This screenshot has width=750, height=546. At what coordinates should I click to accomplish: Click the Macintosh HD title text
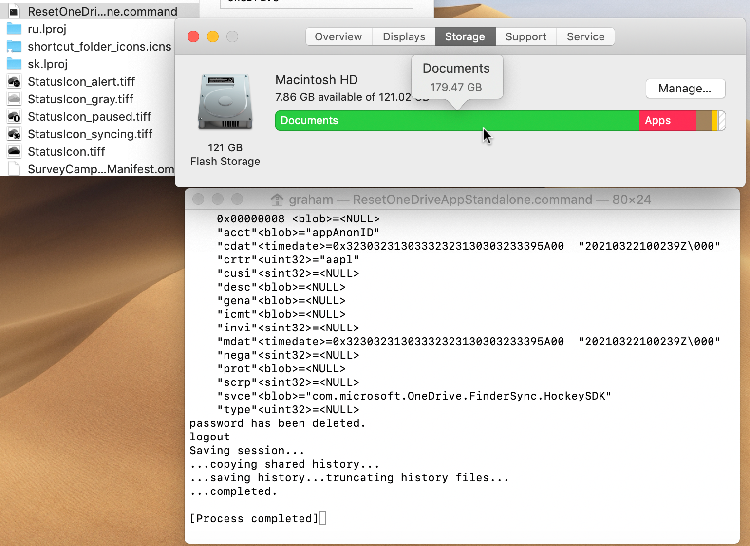tap(317, 80)
